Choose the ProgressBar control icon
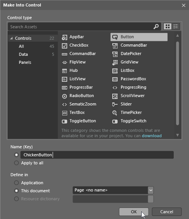189x219 pixels. 65,88
